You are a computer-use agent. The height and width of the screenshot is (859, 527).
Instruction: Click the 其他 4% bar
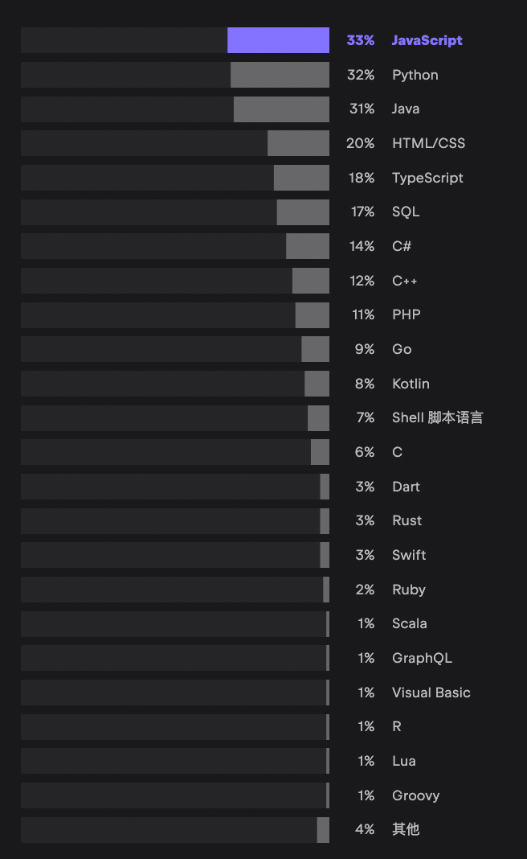[323, 830]
